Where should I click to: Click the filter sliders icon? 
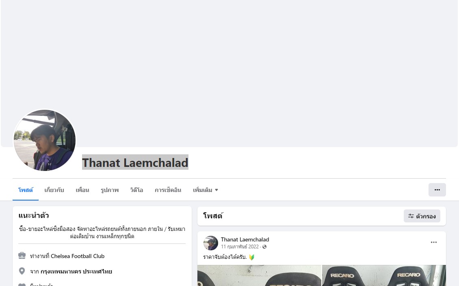[411, 216]
